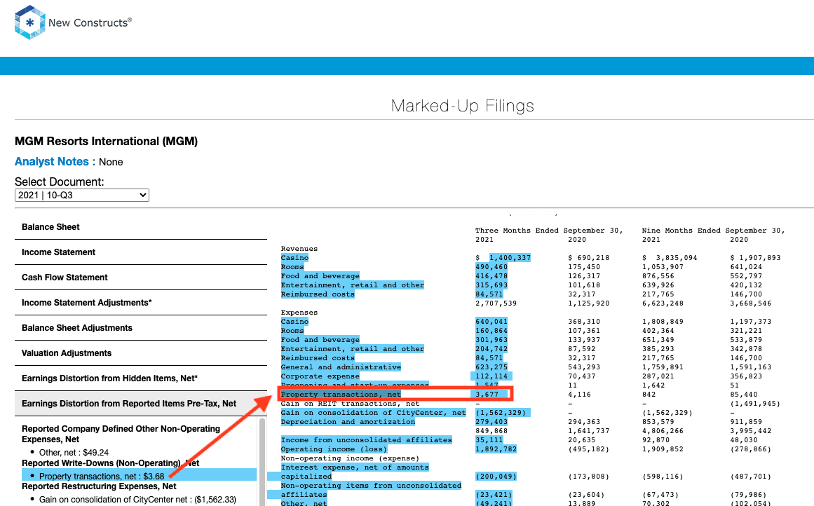Click Reported Company Defined Other Non-Operating Expenses heading
Viewport: 814px width, 506px height.
tap(121, 434)
